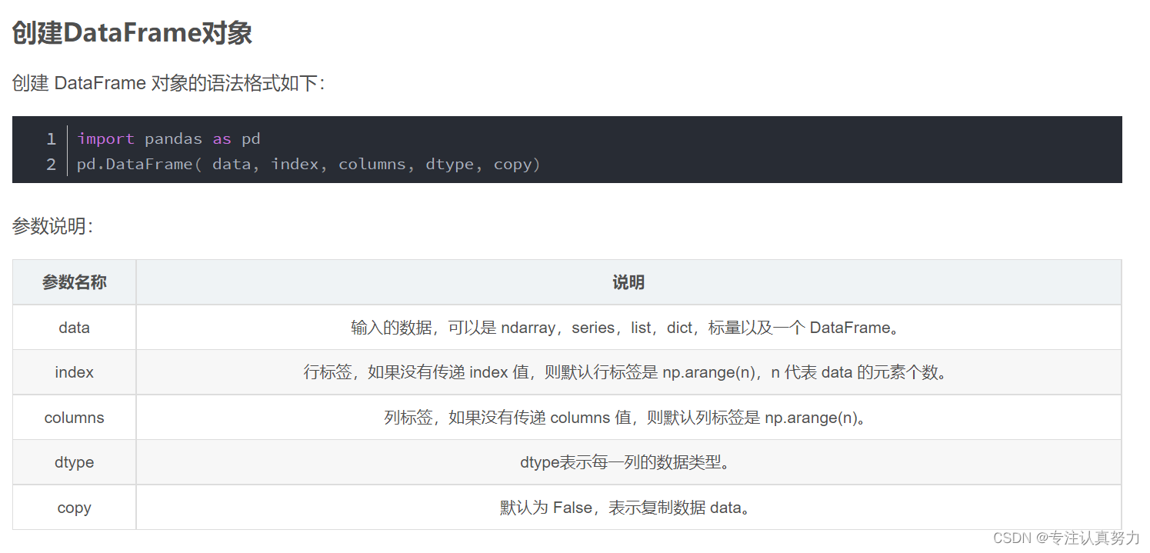The image size is (1150, 553).
Task: Click the description starting 列标签，如果没有传递 columns
Action: 625,418
